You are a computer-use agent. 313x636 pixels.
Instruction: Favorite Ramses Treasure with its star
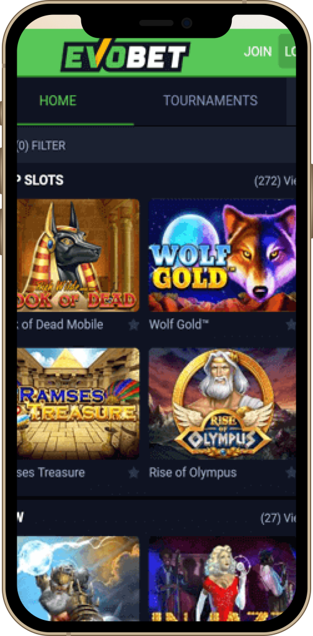click(134, 473)
